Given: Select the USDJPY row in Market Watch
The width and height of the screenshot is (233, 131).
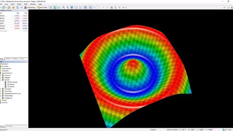Looking at the screenshot, I should pos(14,23).
